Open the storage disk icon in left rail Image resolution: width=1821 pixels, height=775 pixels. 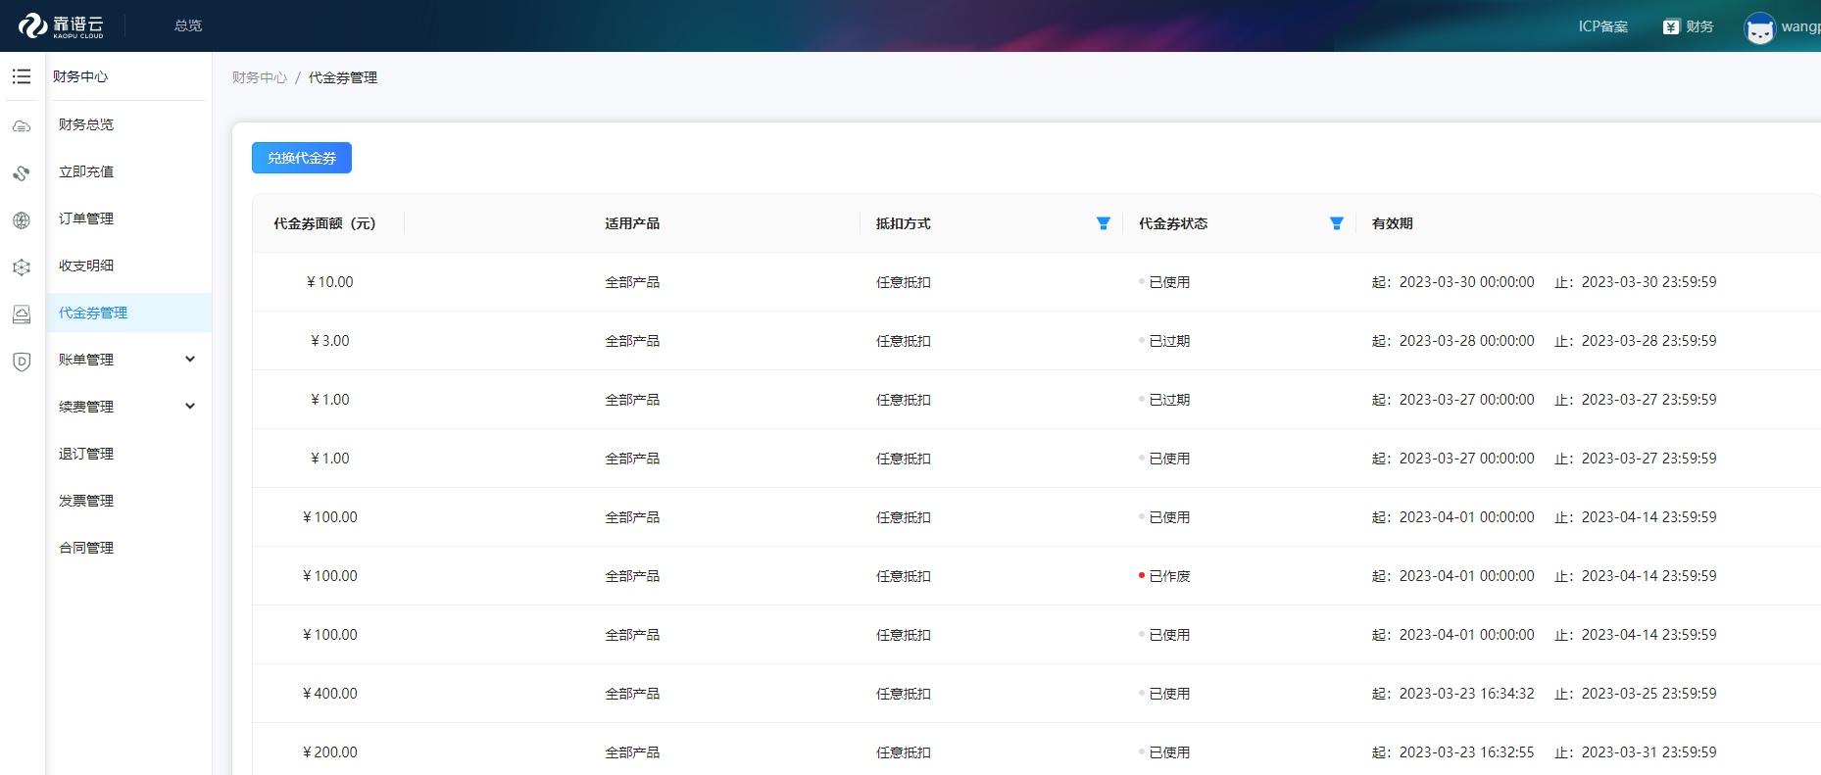tap(22, 315)
